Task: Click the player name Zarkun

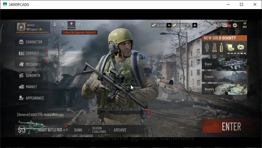Action: (31, 25)
